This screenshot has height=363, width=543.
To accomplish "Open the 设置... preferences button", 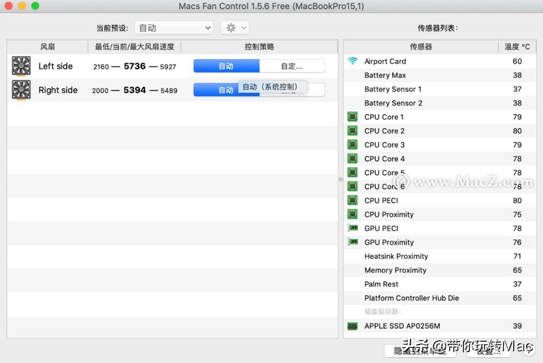I will point(488,351).
